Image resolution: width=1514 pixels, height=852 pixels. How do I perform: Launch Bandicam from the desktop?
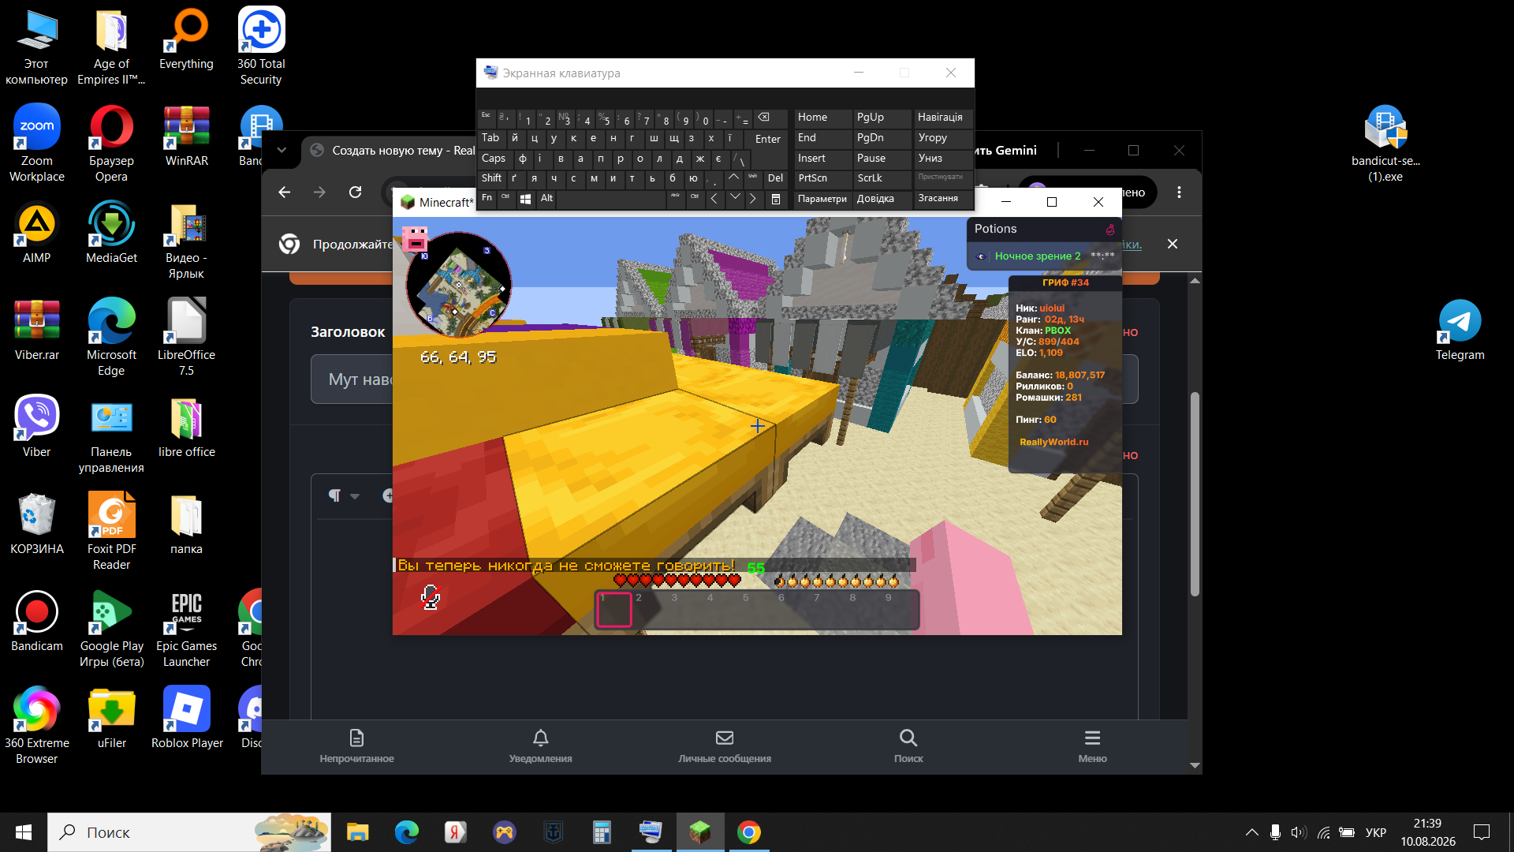point(36,622)
